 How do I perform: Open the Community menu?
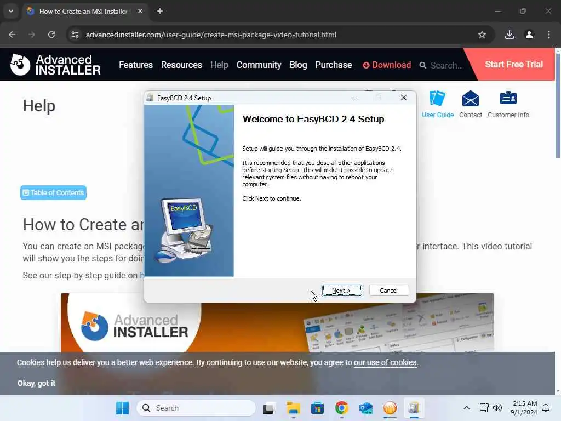tap(259, 65)
